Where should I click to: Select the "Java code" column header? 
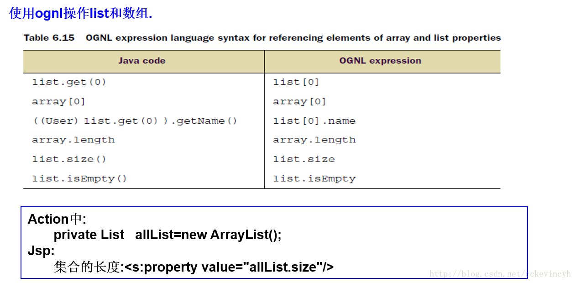click(x=141, y=61)
